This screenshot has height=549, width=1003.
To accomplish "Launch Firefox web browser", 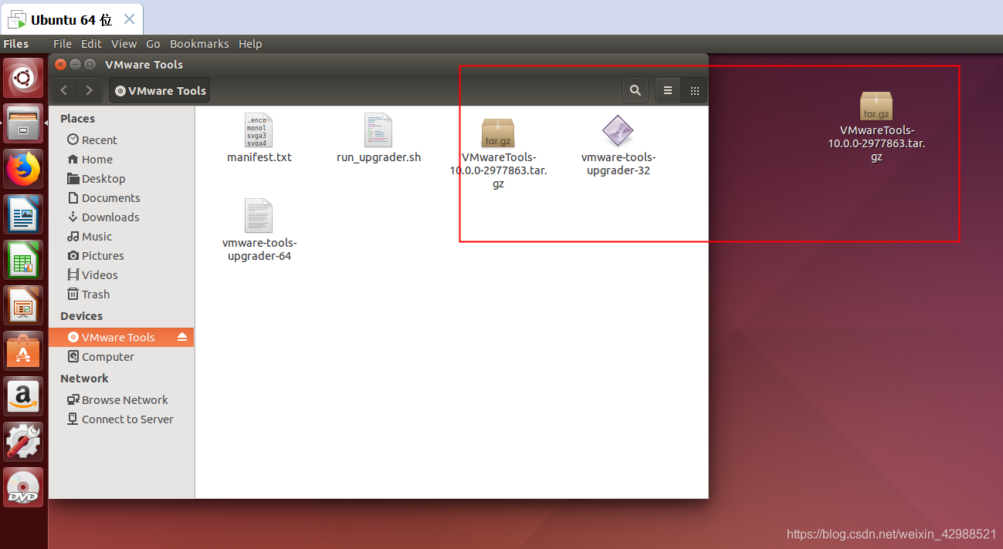I will 23,169.
